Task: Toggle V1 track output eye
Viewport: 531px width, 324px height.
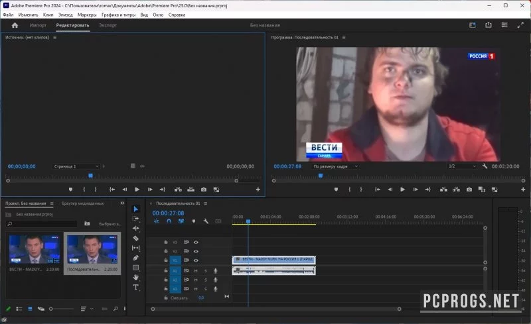Action: tap(196, 260)
